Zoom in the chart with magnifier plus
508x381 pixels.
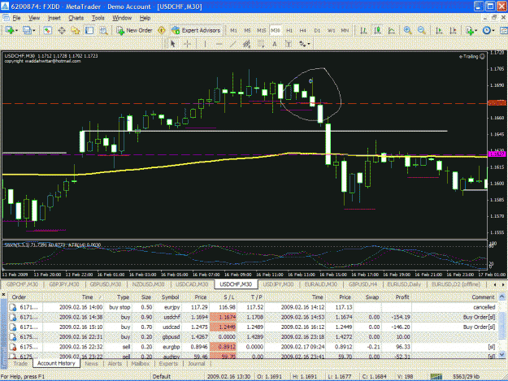coord(407,30)
